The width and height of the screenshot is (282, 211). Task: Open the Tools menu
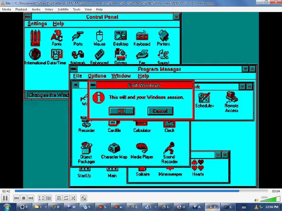(x=77, y=9)
